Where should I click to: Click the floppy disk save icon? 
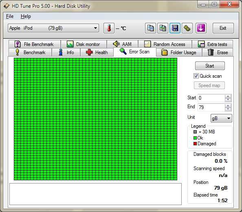pos(175,28)
